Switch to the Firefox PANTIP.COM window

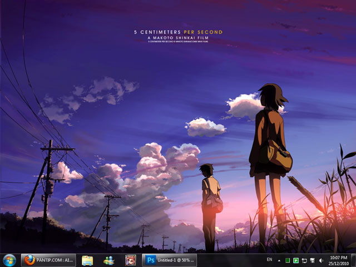(x=48, y=260)
